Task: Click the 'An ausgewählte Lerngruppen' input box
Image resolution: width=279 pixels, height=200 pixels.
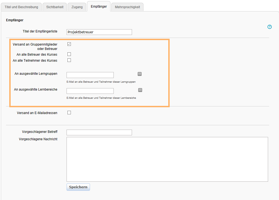Action: pyautogui.click(x=90, y=75)
